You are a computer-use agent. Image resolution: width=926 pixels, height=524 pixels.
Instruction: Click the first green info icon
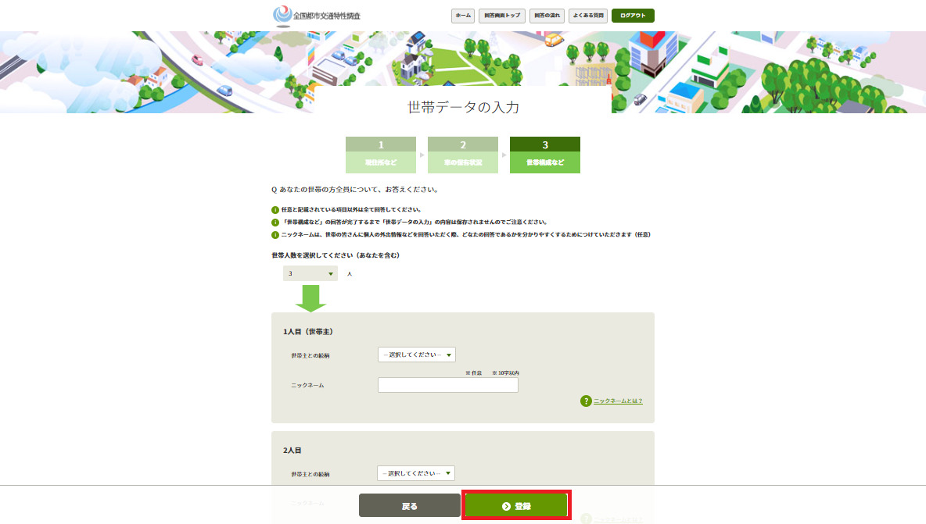pyautogui.click(x=275, y=209)
